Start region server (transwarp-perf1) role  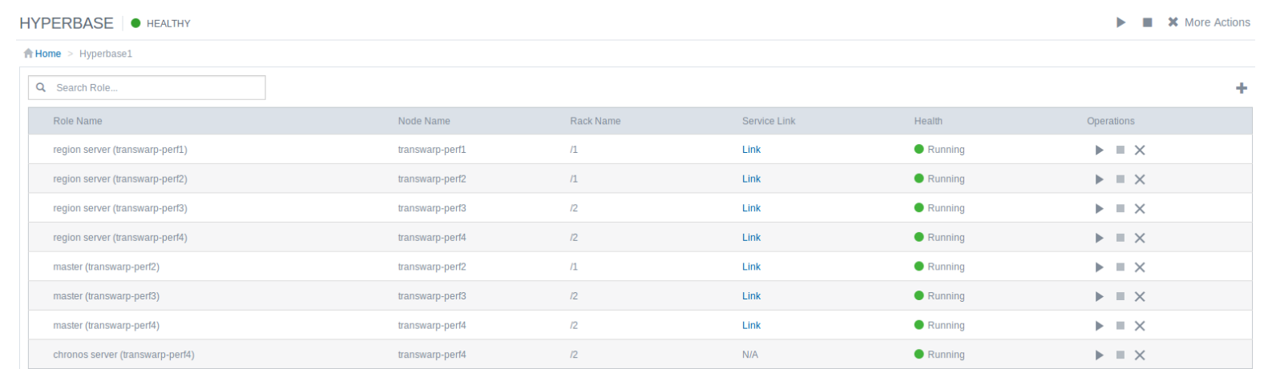point(1099,150)
